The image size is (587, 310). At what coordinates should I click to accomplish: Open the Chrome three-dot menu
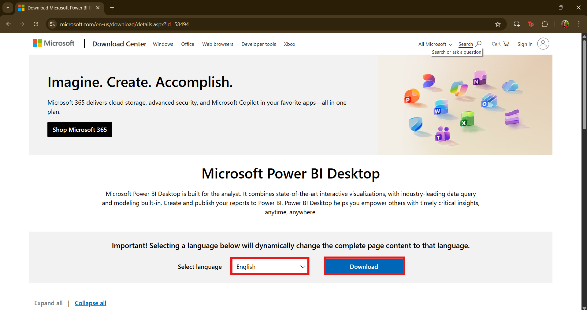[579, 24]
